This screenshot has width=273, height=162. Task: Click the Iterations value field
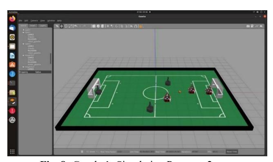point(199,152)
